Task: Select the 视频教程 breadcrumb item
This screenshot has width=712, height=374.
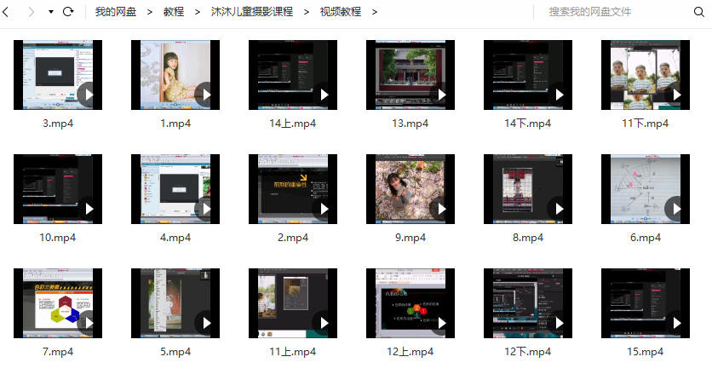Action: coord(340,12)
